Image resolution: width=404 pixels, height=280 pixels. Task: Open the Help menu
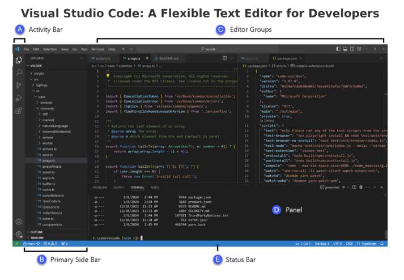tap(112, 49)
